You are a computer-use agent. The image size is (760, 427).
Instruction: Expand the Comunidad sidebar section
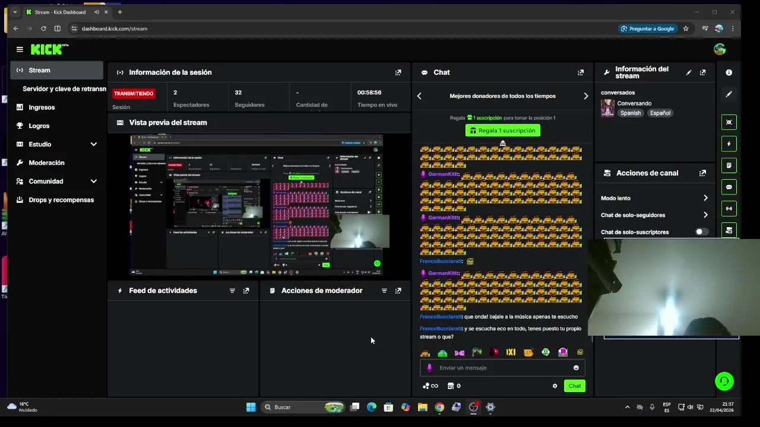tap(93, 181)
